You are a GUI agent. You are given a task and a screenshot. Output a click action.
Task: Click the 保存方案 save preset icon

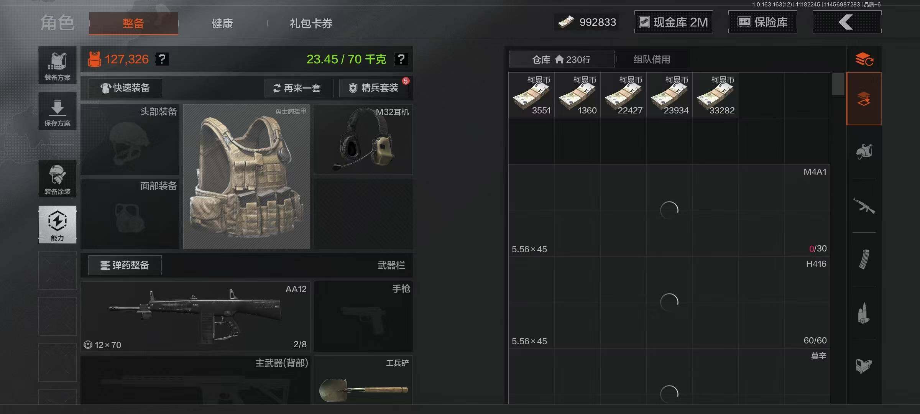tap(57, 111)
